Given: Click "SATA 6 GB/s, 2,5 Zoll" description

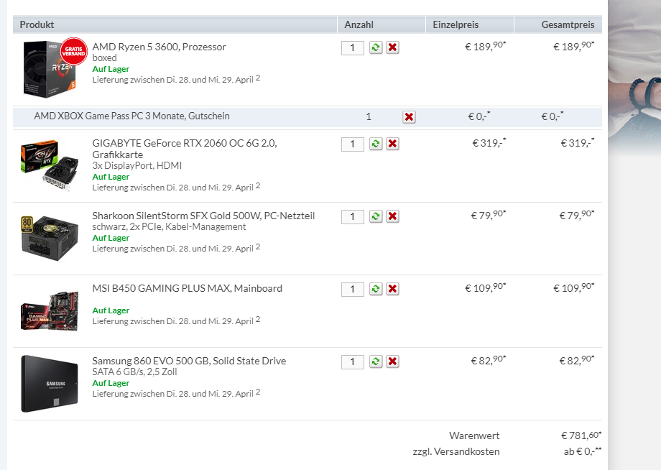Looking at the screenshot, I should click(134, 372).
